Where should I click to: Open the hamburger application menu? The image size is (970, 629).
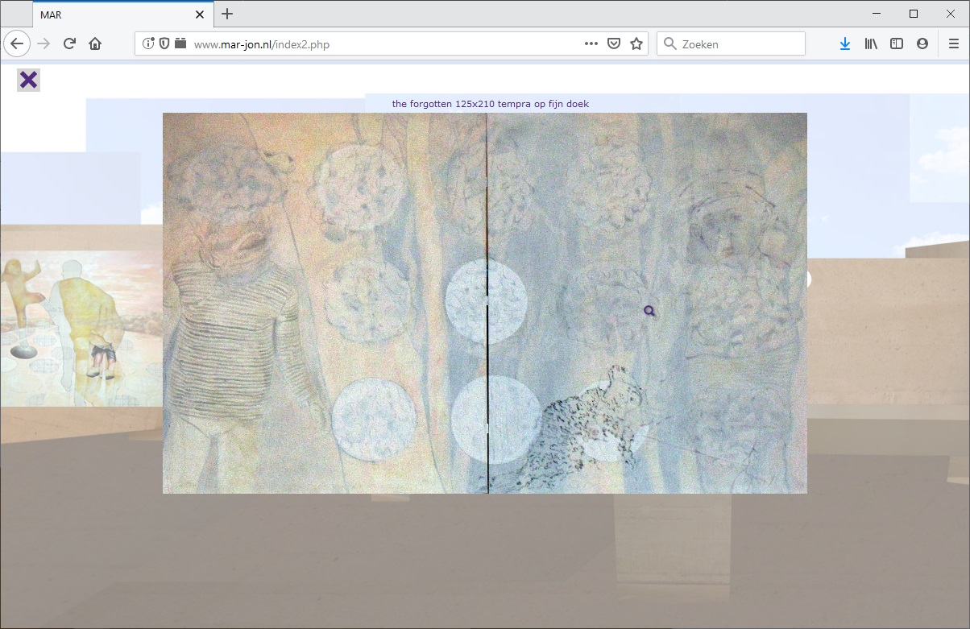953,44
